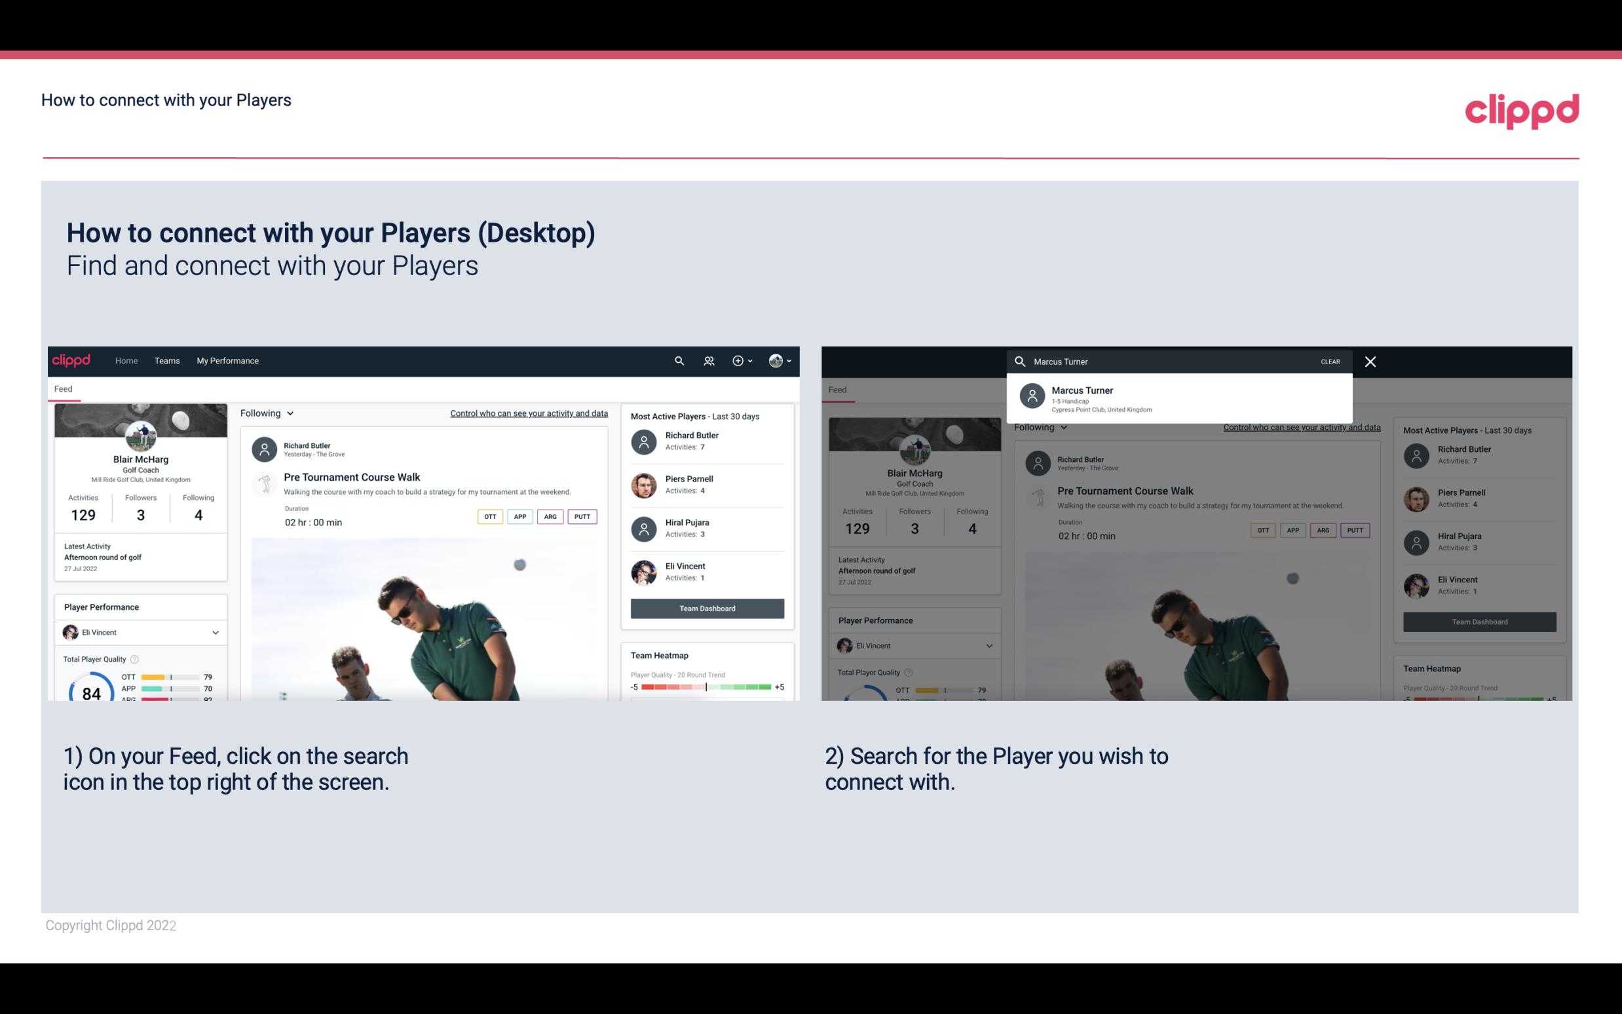This screenshot has height=1014, width=1622.
Task: Click the Clippd search icon top right
Action: [x=677, y=360]
